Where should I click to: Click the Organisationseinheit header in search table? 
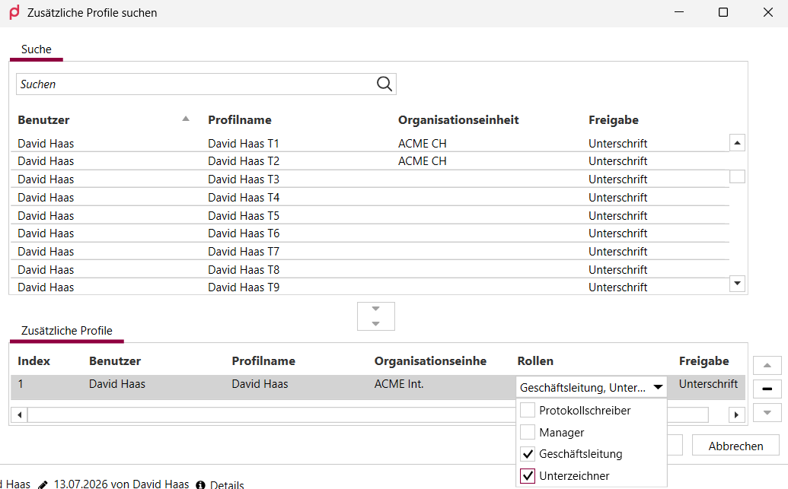458,120
